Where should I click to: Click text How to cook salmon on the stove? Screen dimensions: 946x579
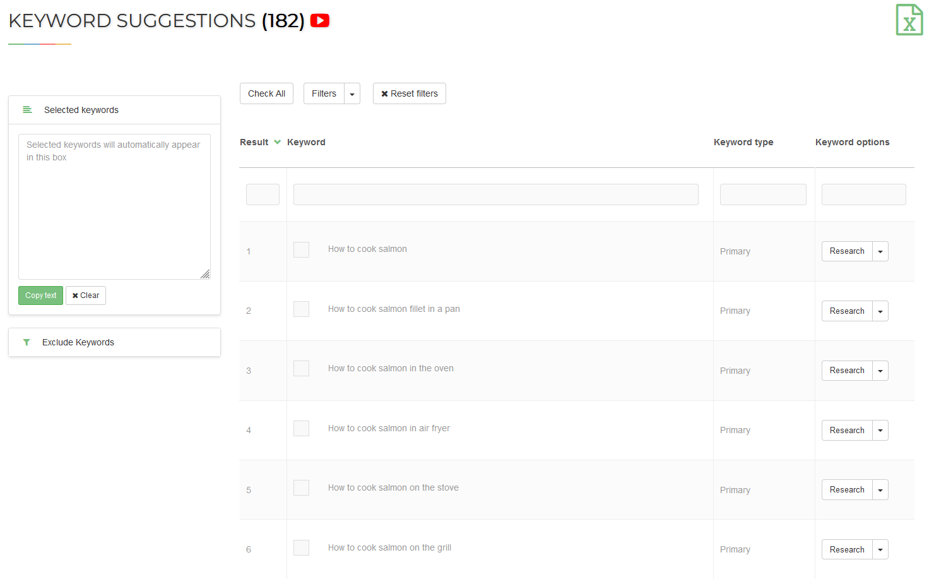[x=393, y=487]
